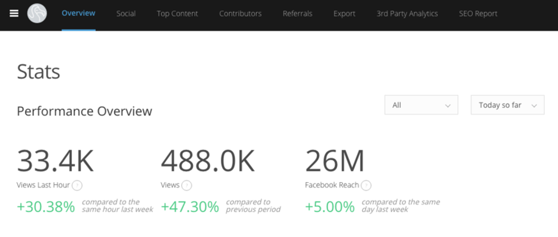This screenshot has height=237, width=558.
Task: Click the 33.4K views last hour figure
Action: pos(55,161)
